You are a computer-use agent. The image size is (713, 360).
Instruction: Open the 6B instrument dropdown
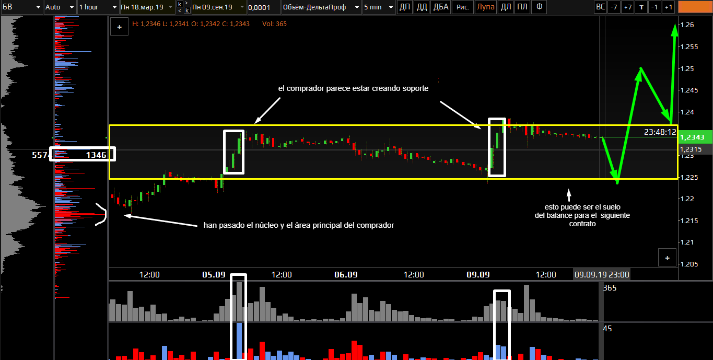click(x=21, y=7)
